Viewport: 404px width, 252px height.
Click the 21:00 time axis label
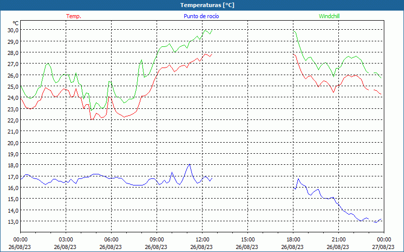pos(338,240)
